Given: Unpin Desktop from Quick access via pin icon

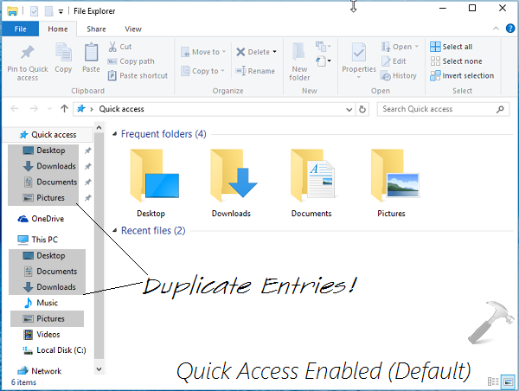Looking at the screenshot, I should (x=87, y=151).
